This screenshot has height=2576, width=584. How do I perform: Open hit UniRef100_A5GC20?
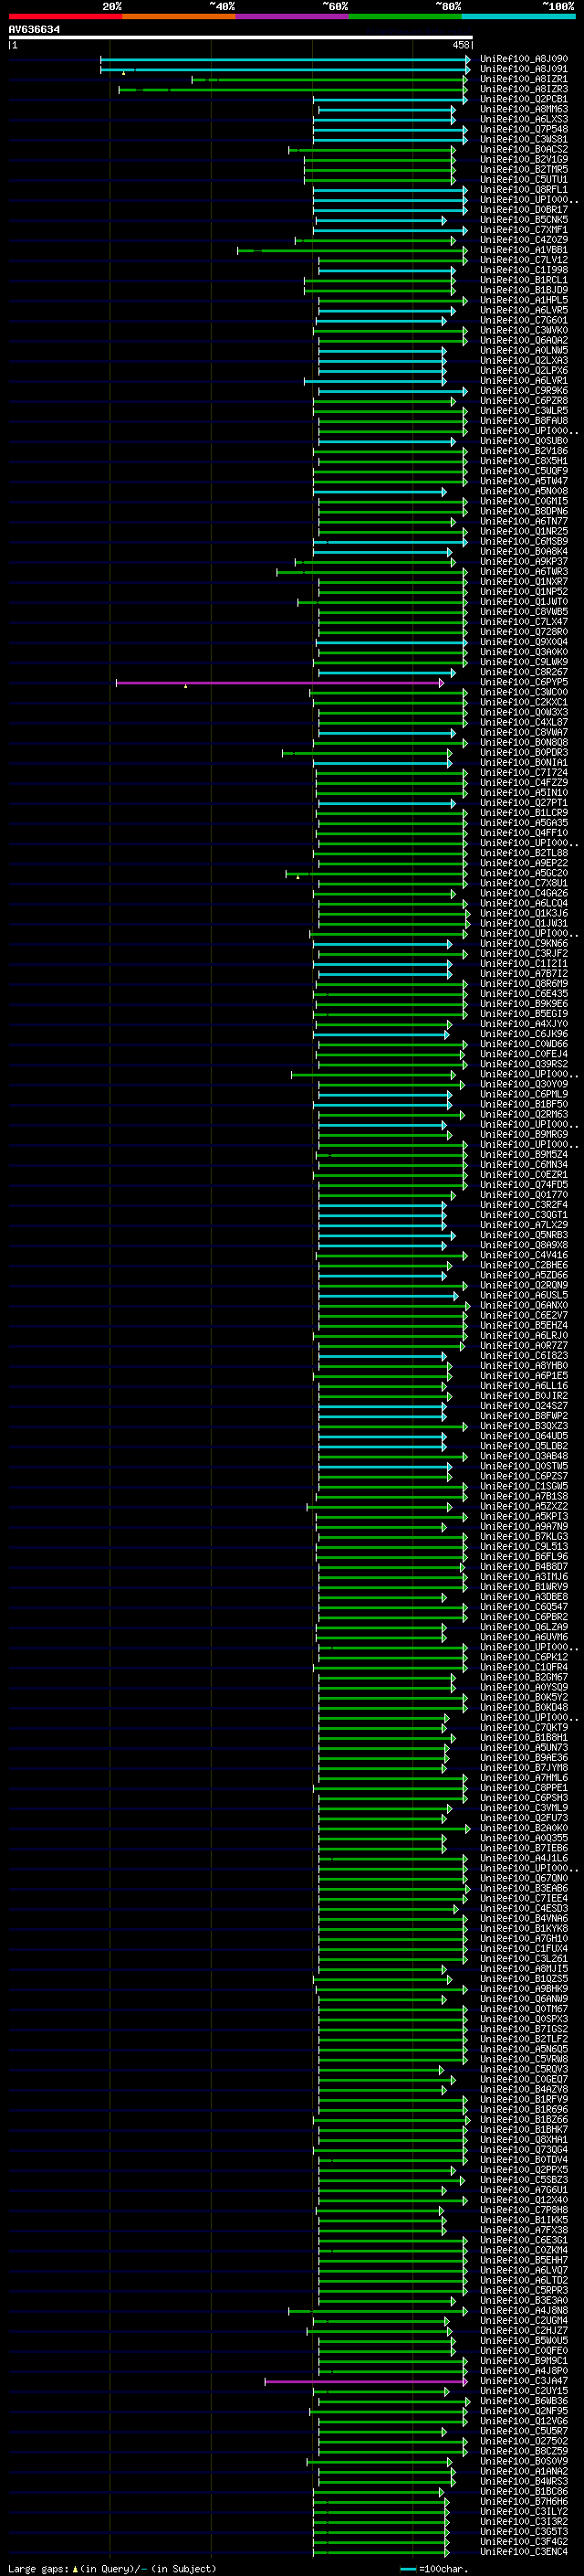[523, 873]
